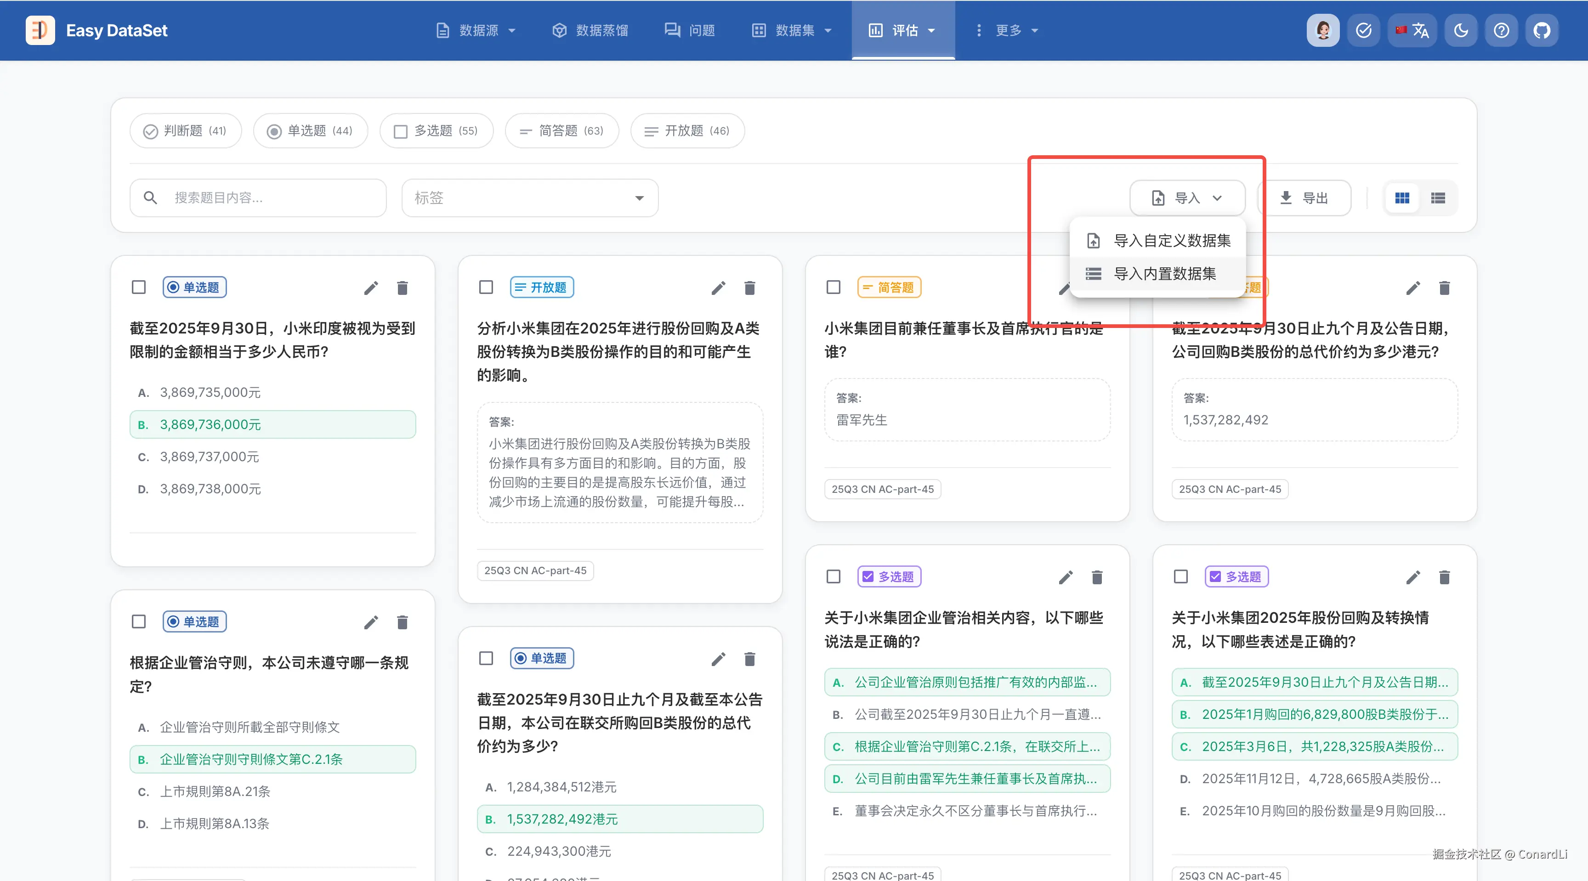Open the GitHub repository icon
The width and height of the screenshot is (1588, 881).
pos(1541,30)
